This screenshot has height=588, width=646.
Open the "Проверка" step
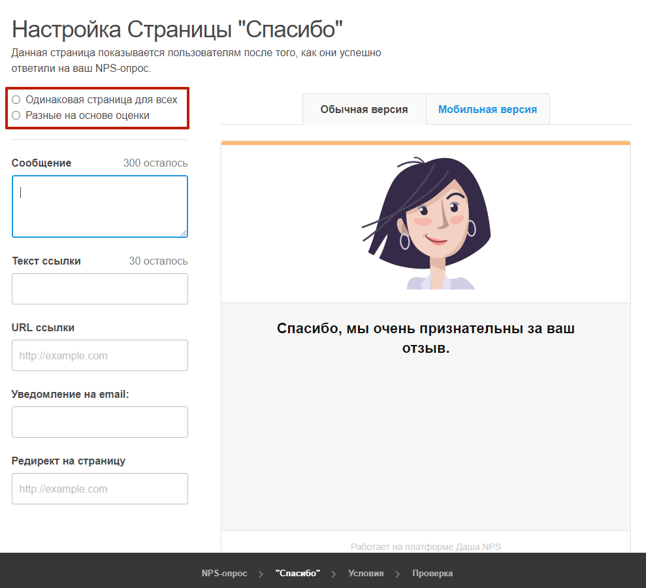pos(432,574)
